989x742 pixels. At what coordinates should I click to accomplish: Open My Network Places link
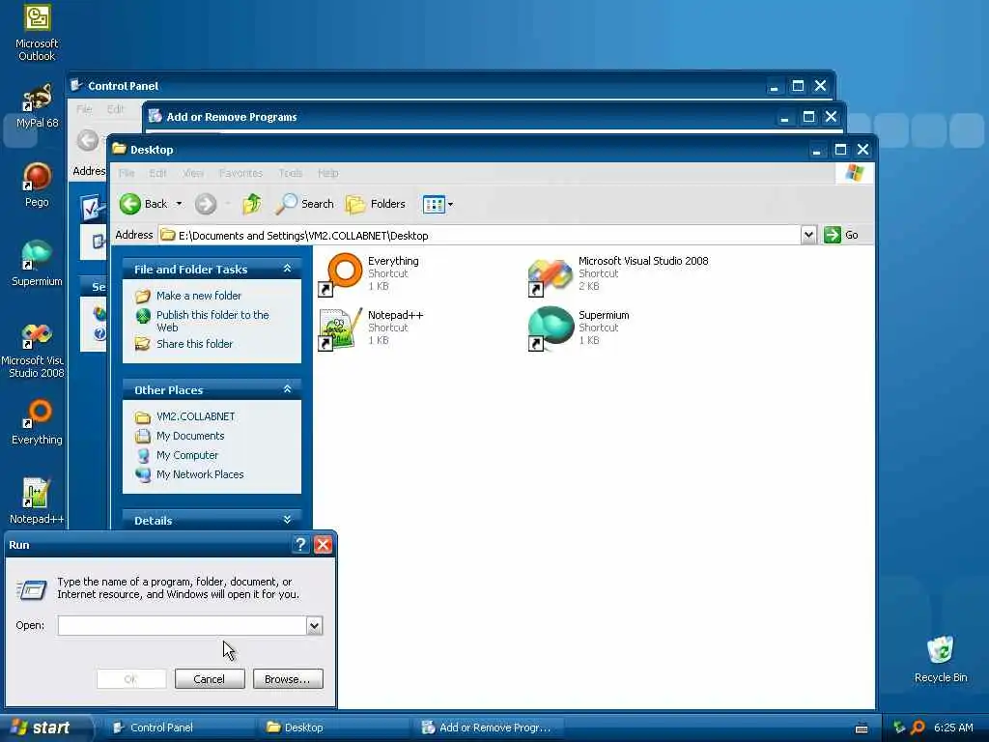199,474
